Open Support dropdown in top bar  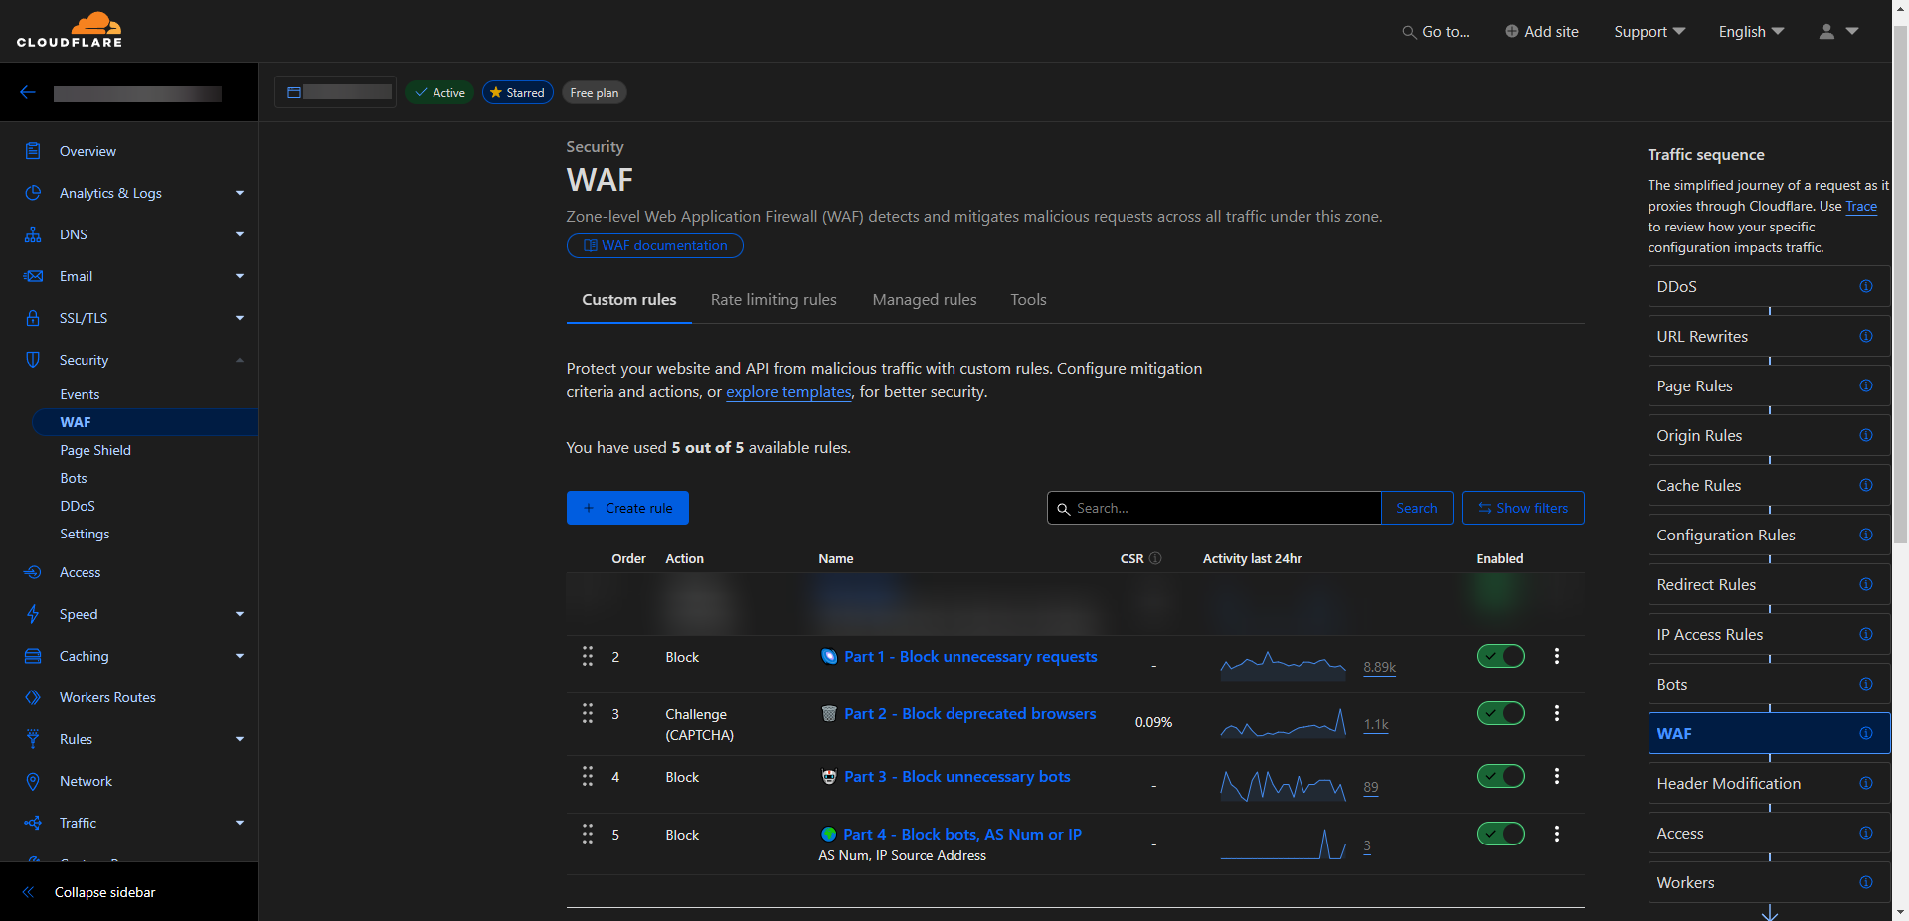pyautogui.click(x=1649, y=32)
